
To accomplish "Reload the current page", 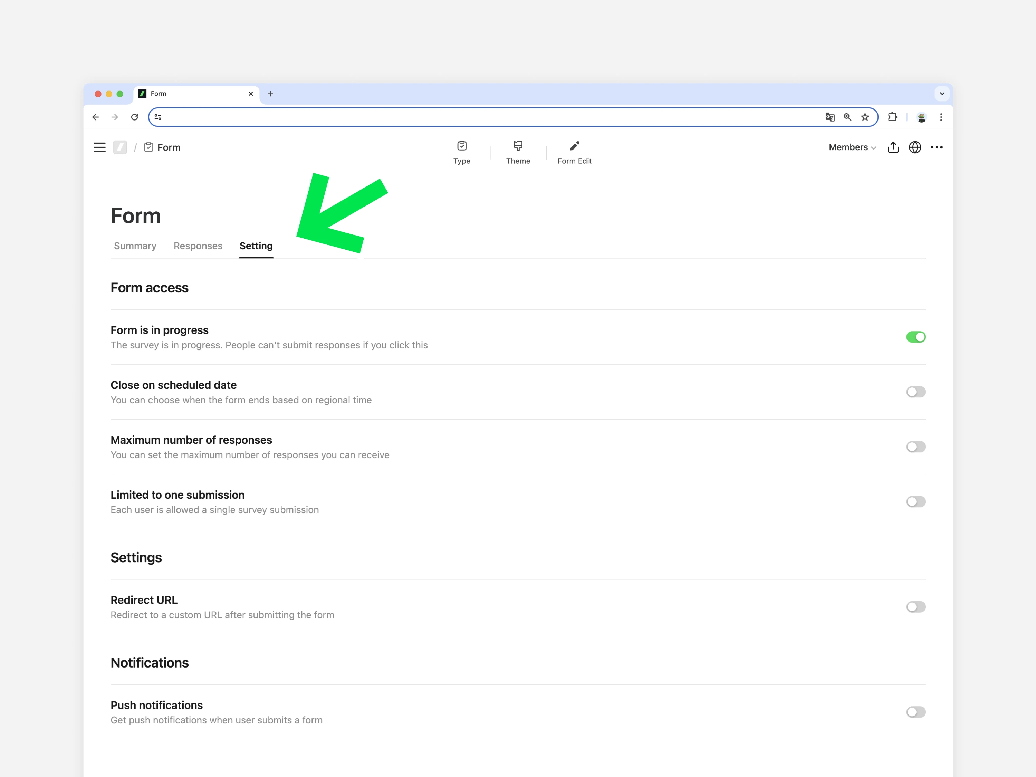I will pyautogui.click(x=134, y=117).
